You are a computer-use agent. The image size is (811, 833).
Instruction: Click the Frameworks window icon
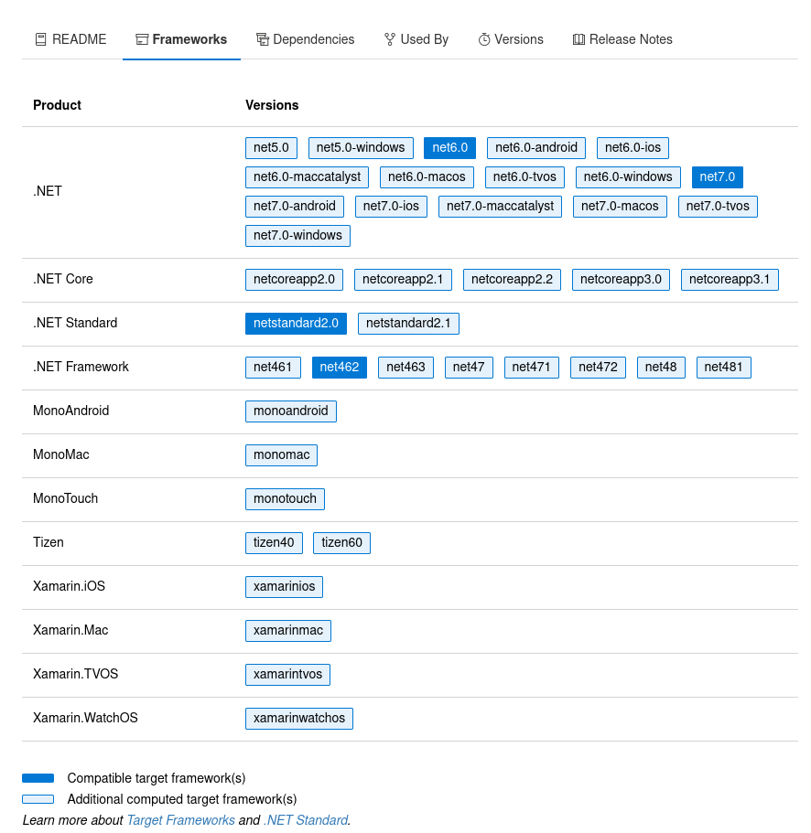(142, 39)
